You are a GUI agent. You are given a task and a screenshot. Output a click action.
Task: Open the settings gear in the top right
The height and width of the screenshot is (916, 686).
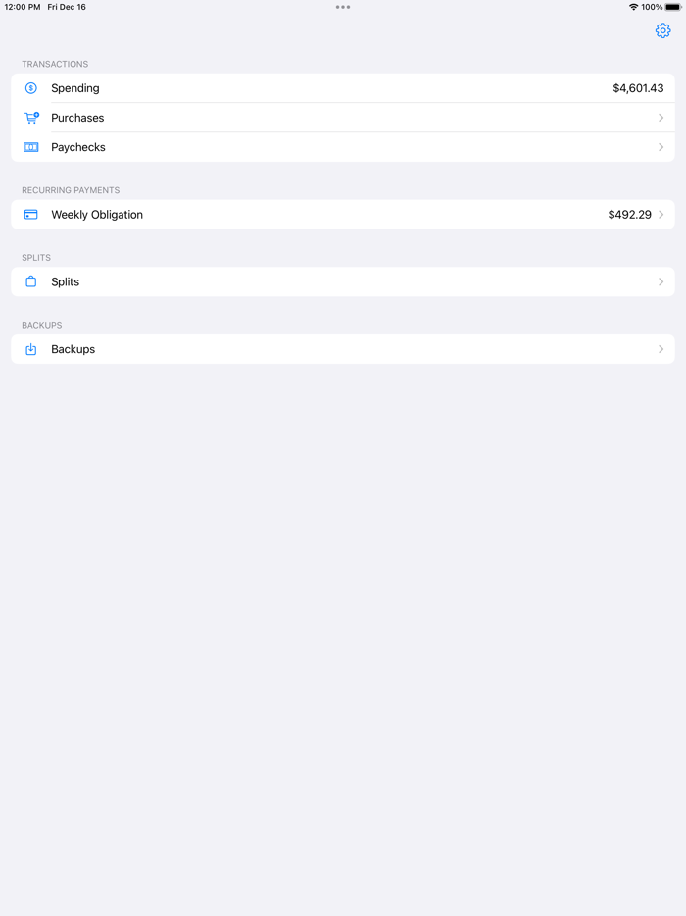click(x=662, y=30)
